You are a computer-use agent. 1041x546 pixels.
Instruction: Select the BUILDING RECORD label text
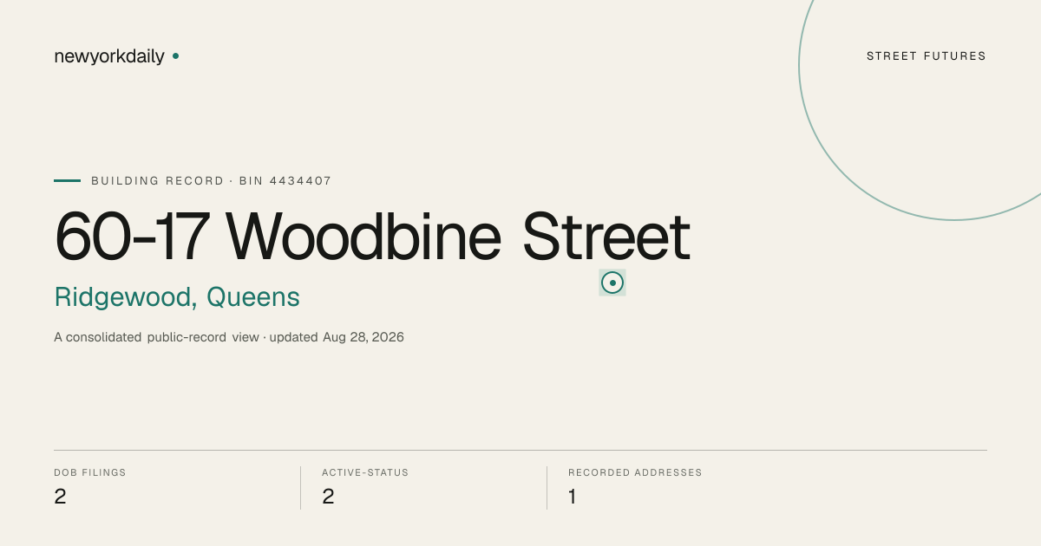[x=158, y=181]
